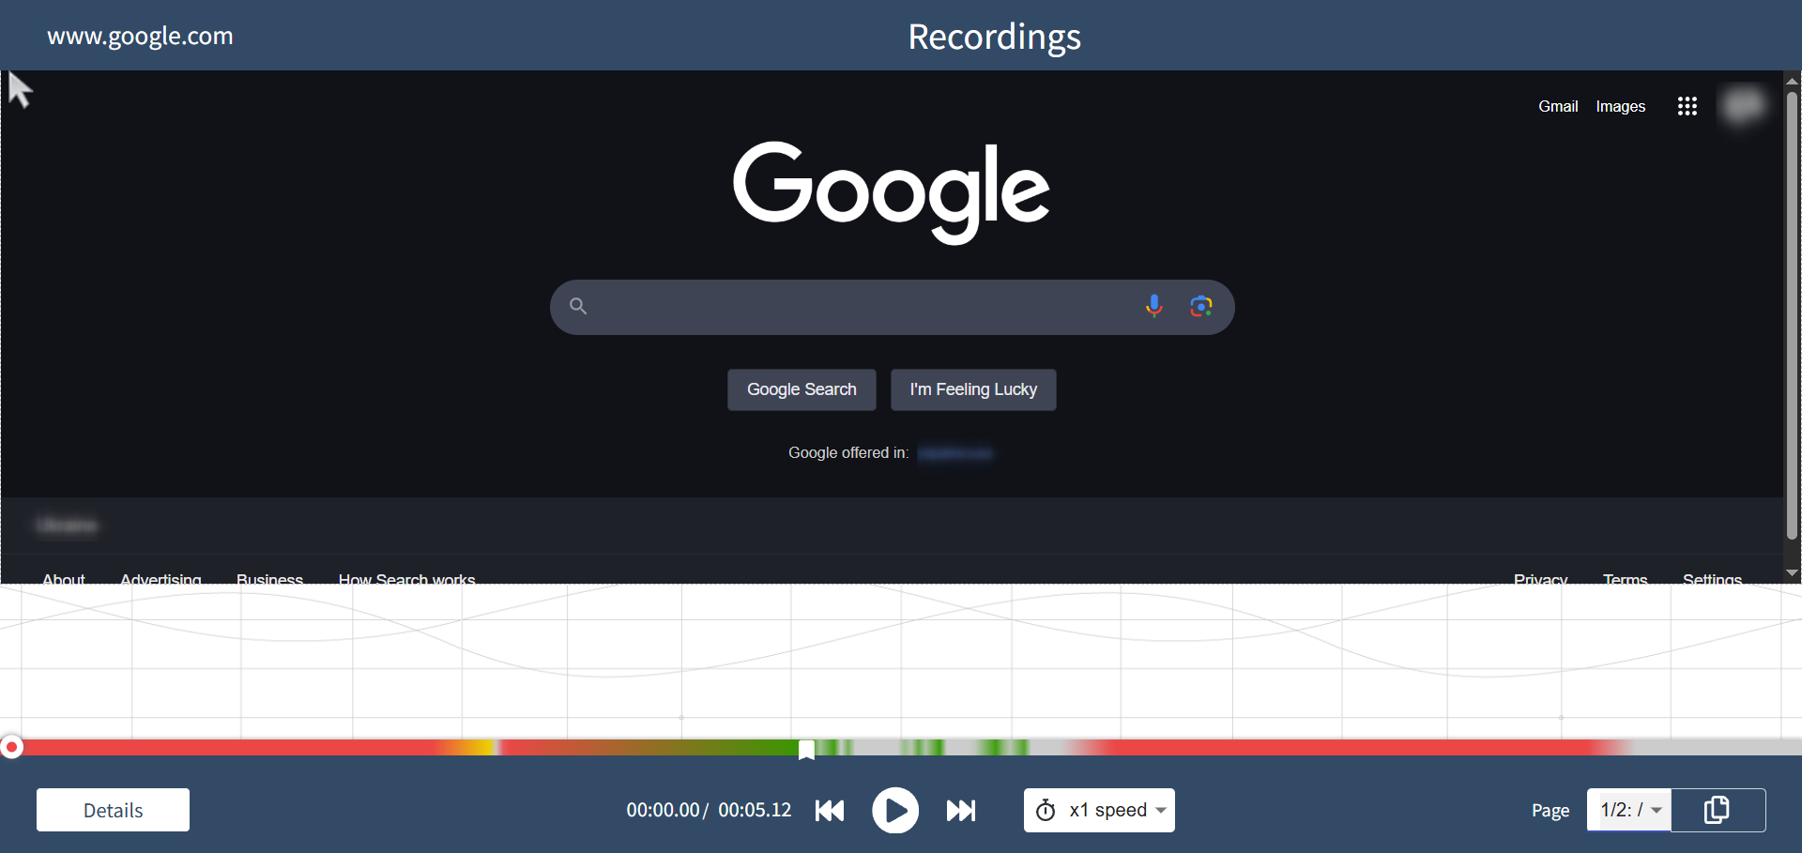Skip to previous recording

830,810
